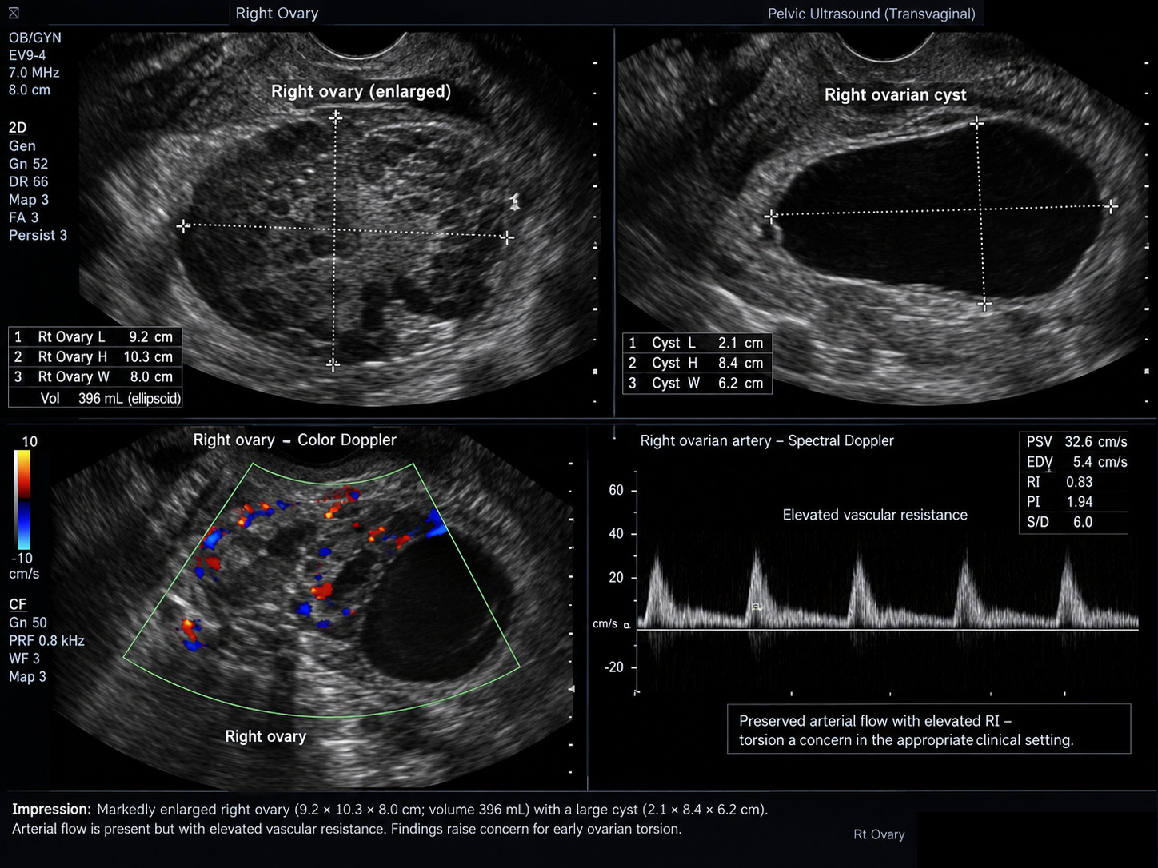1158x868 pixels.
Task: Click the 'Preserved arterial flow' note box
Action: [928, 729]
